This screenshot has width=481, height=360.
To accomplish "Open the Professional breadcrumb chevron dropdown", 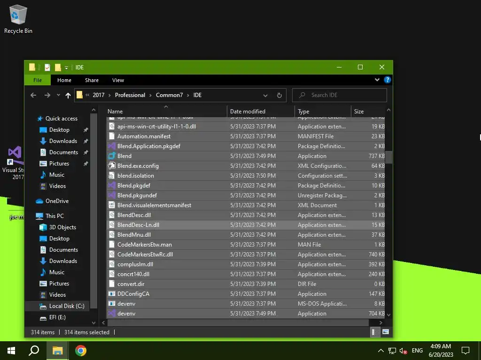I will [x=150, y=95].
